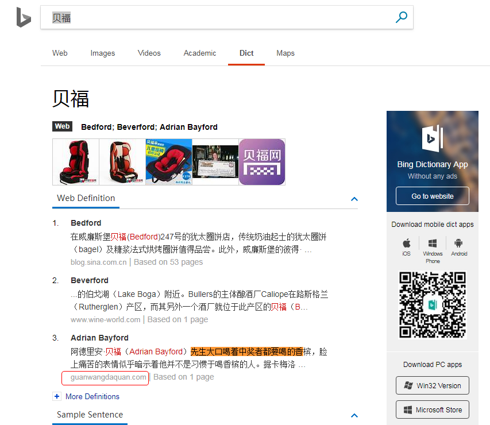
Task: Click the search magnifier icon
Action: pyautogui.click(x=402, y=17)
